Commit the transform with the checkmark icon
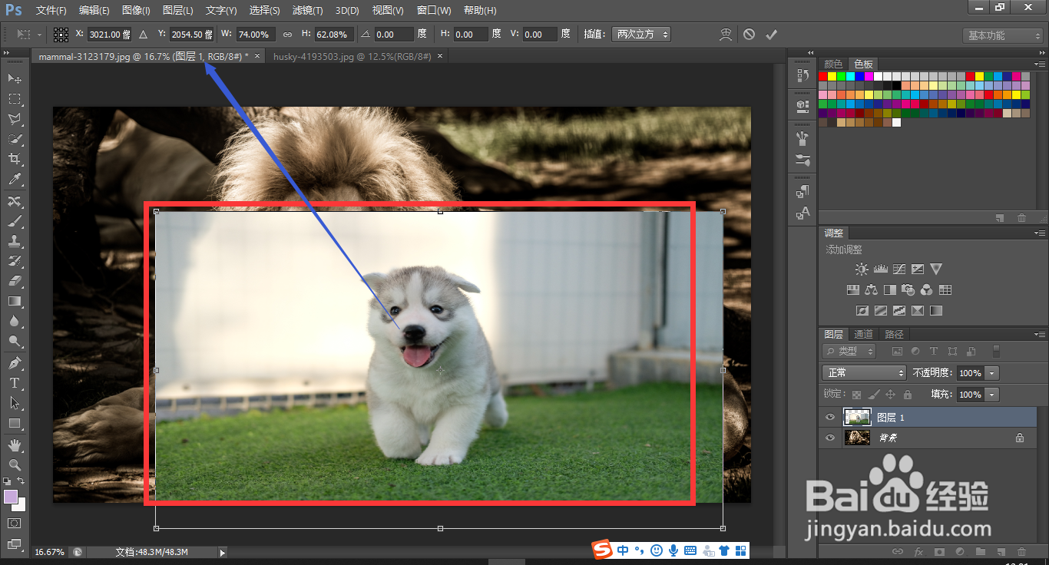This screenshot has height=565, width=1049. point(771,35)
